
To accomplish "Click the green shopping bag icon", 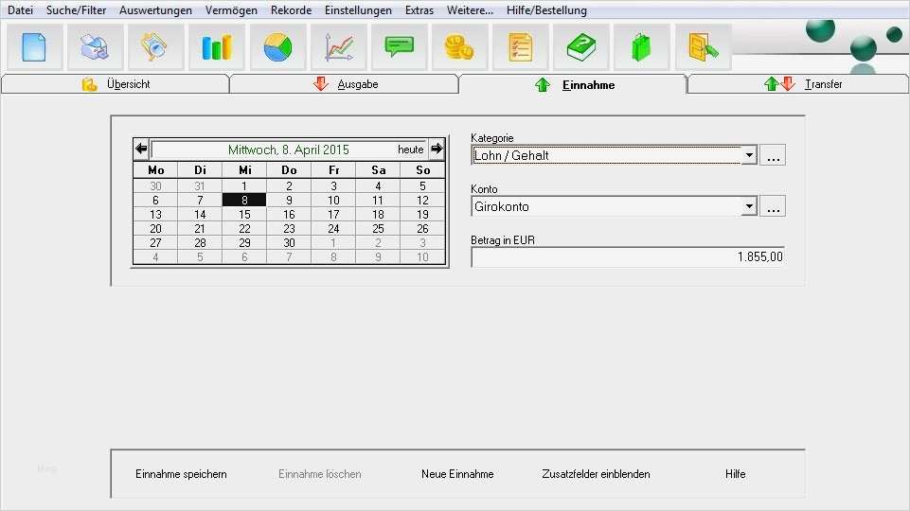I will click(641, 47).
